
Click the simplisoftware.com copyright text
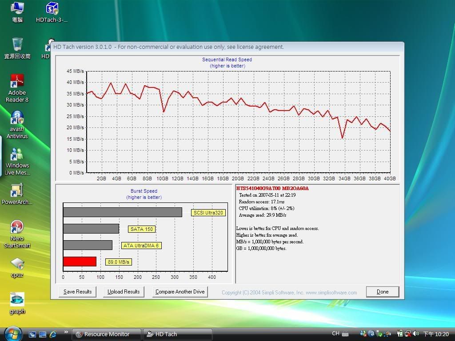(x=289, y=293)
